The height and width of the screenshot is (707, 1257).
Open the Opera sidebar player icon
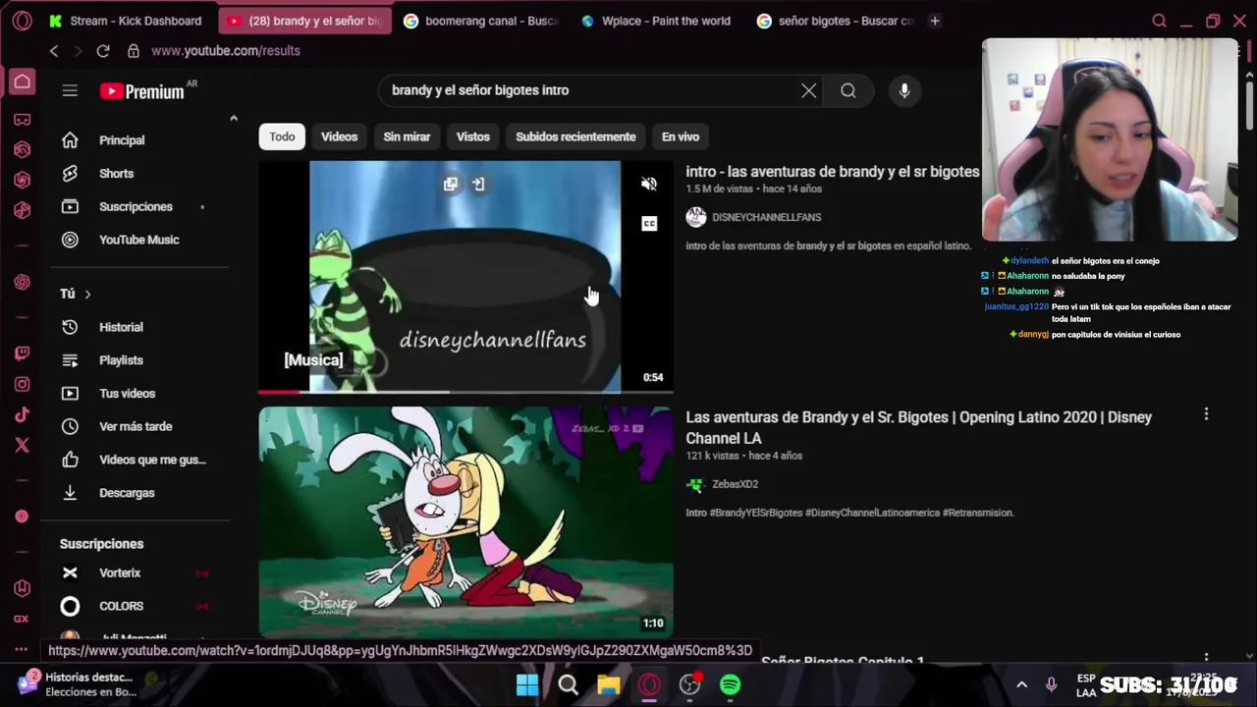[22, 516]
